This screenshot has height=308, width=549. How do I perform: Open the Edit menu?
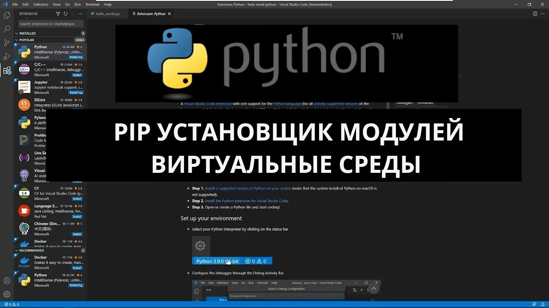coord(26,4)
